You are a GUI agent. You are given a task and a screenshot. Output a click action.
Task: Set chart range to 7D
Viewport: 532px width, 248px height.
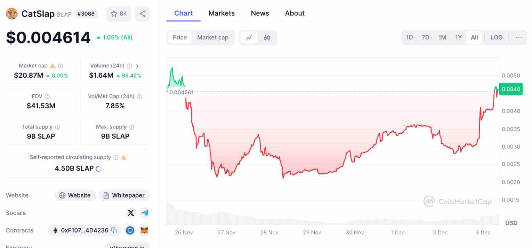point(426,38)
